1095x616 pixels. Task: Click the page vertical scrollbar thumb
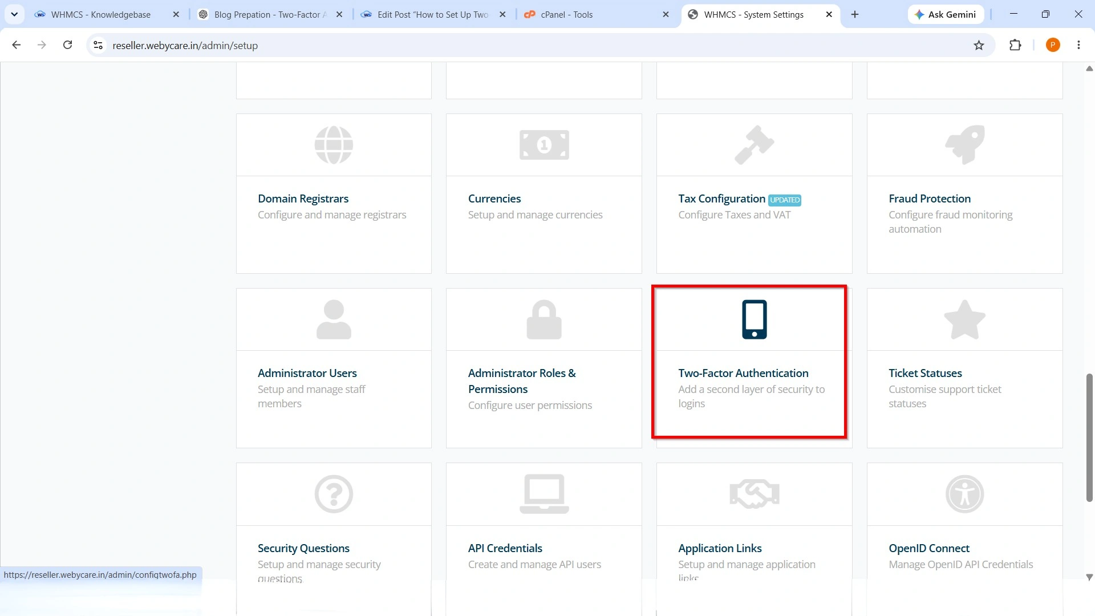click(1089, 437)
